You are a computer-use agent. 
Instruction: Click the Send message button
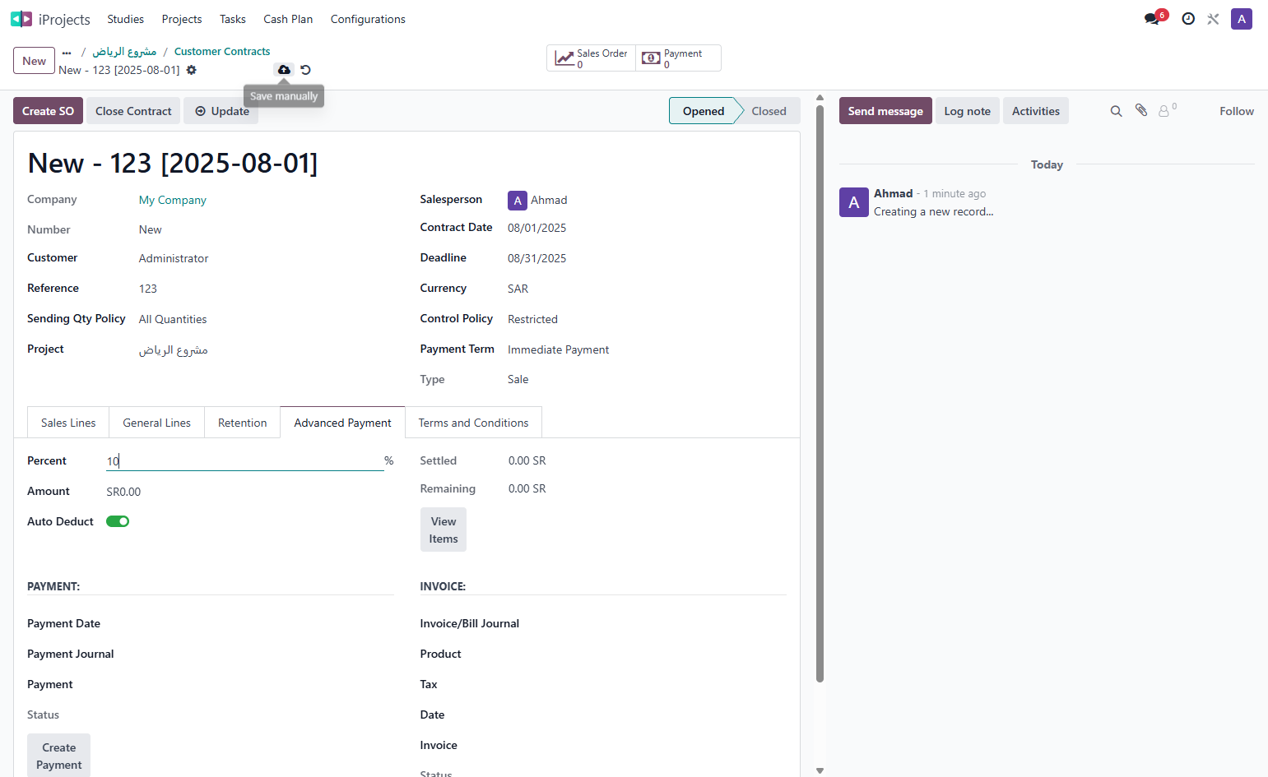coord(885,111)
